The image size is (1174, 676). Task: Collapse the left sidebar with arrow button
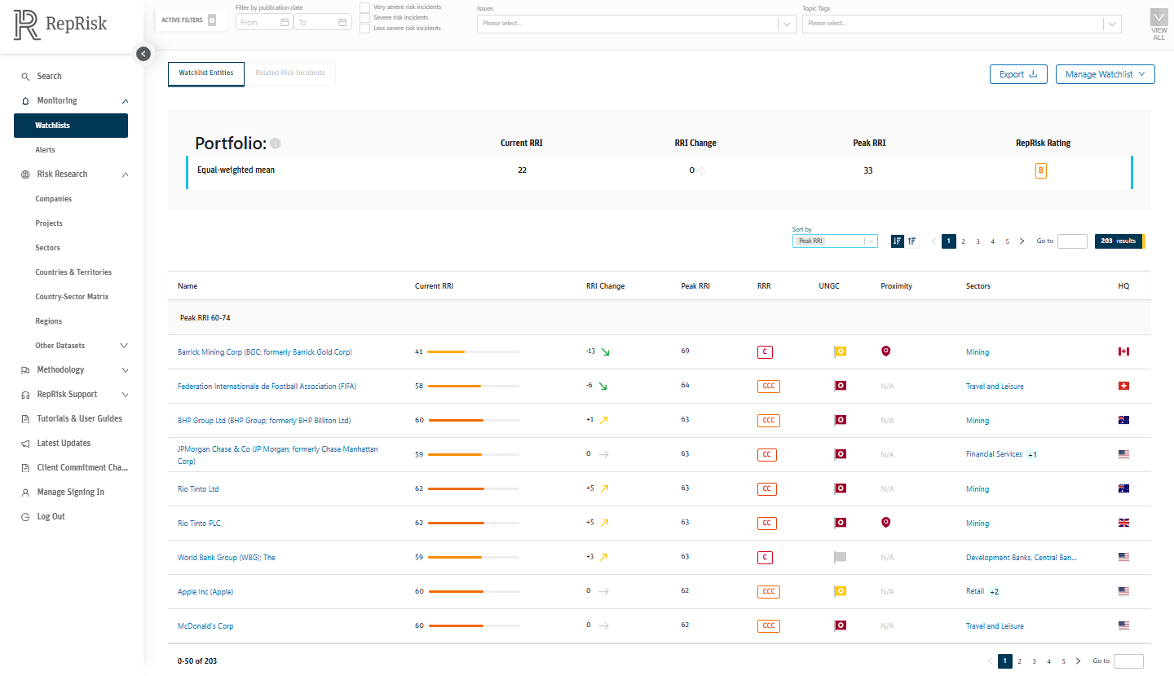point(143,54)
